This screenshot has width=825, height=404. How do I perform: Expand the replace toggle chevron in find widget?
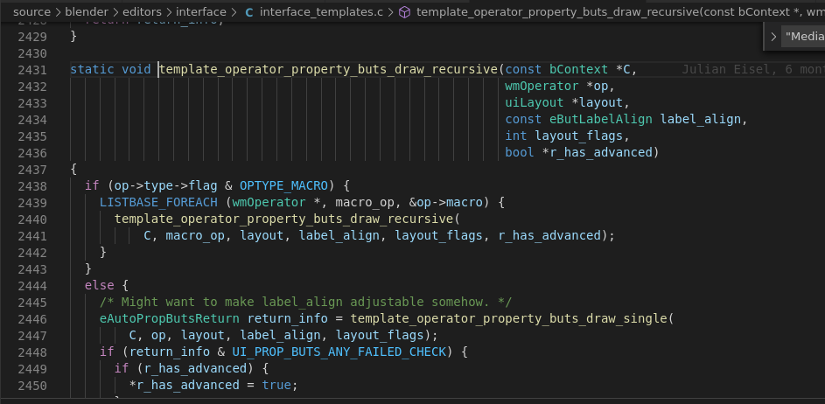click(773, 37)
